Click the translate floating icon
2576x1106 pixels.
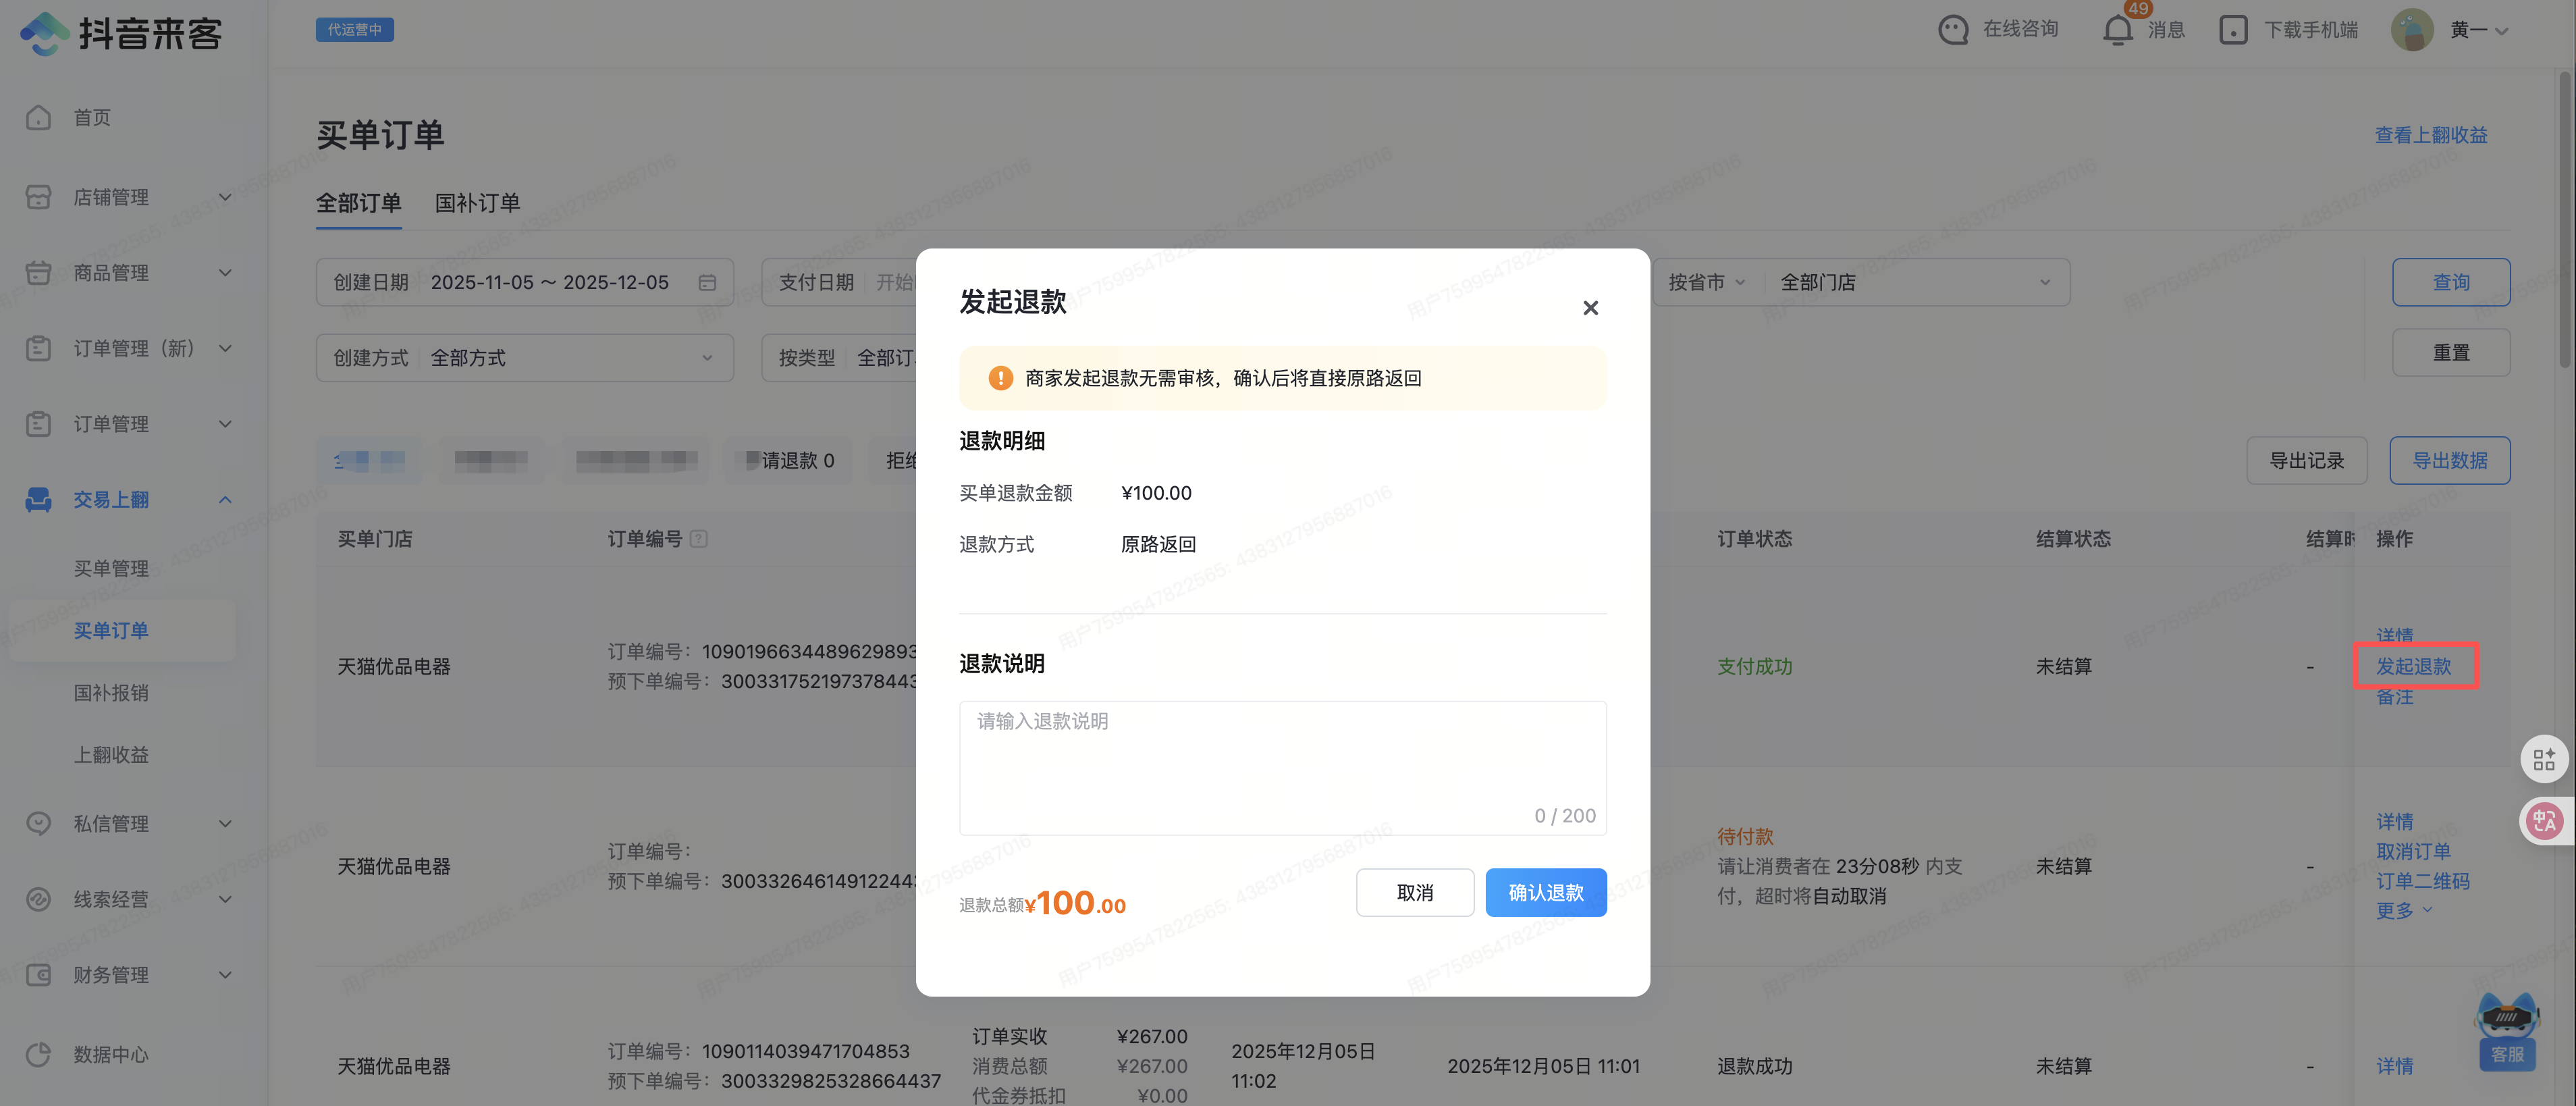tap(2544, 821)
